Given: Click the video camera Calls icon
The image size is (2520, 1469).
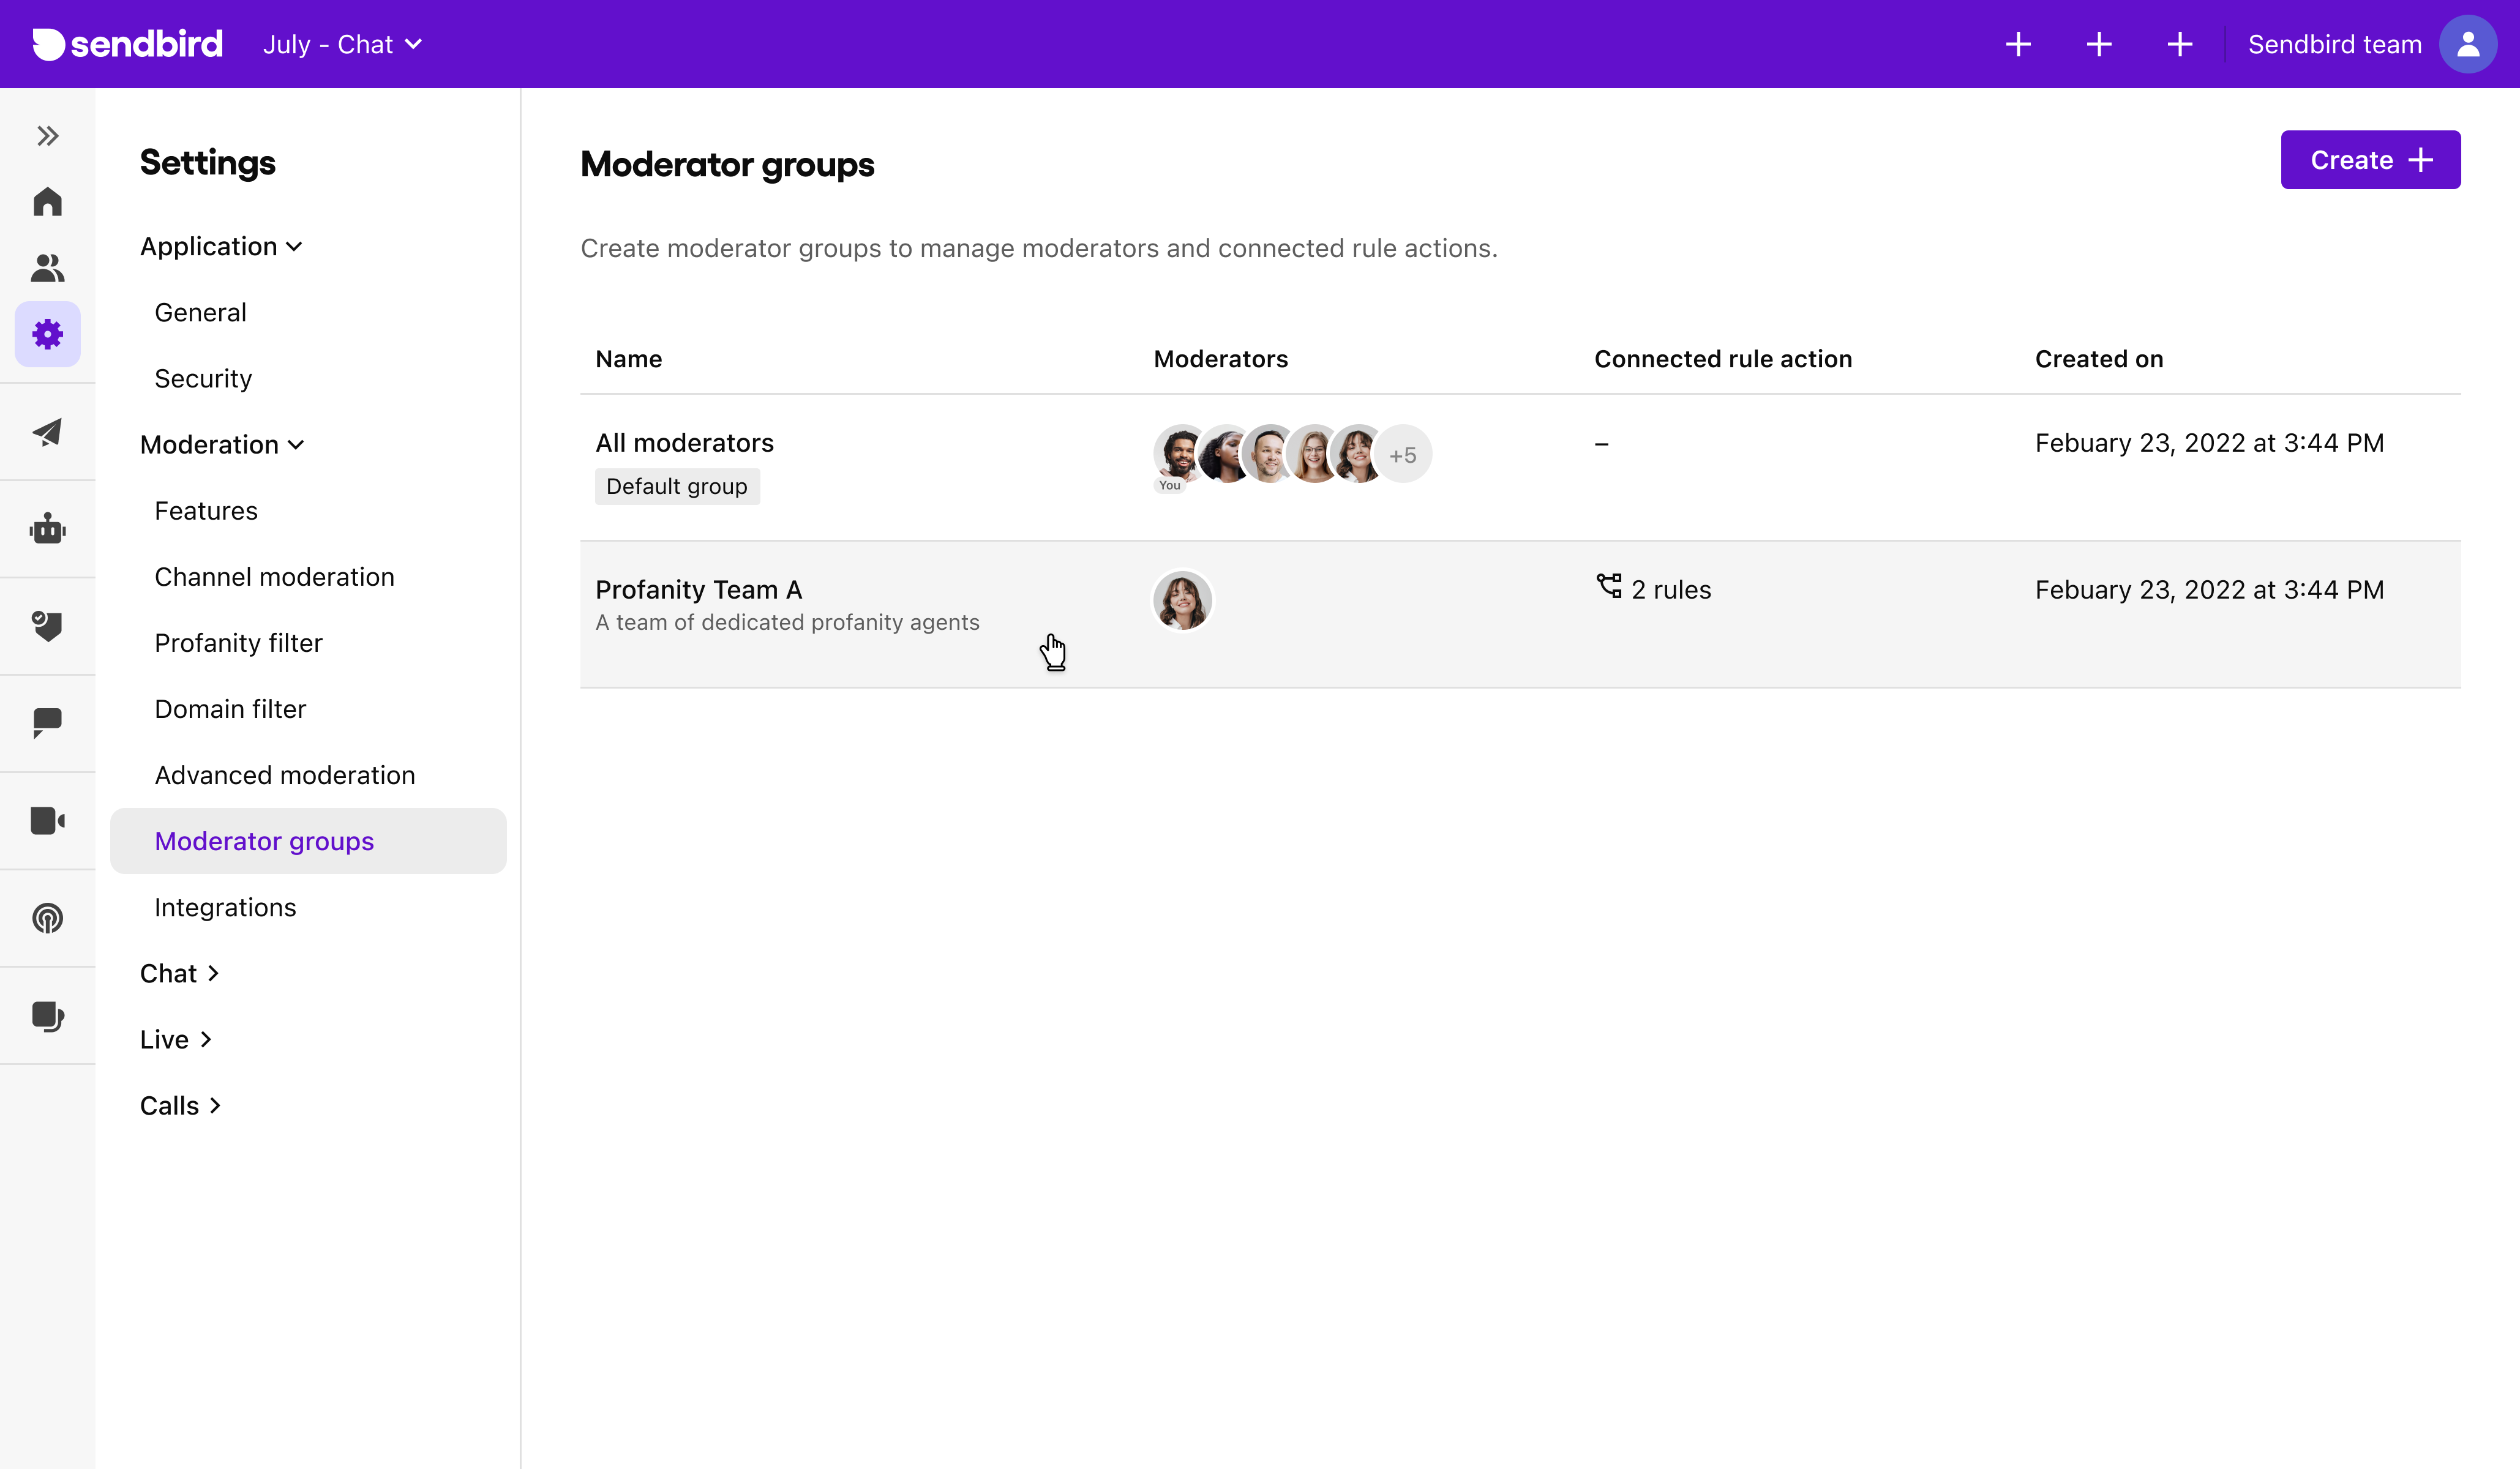Looking at the screenshot, I should 47,820.
